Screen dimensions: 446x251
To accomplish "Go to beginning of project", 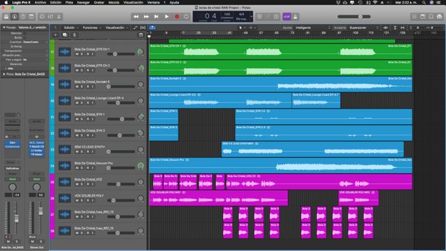I will coord(156,17).
